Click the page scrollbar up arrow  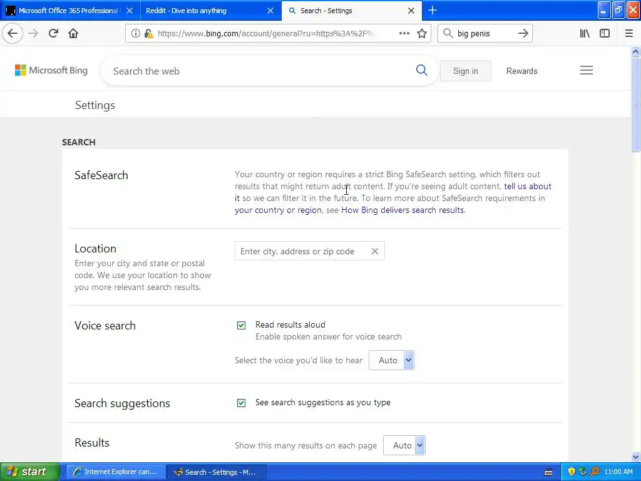point(635,51)
